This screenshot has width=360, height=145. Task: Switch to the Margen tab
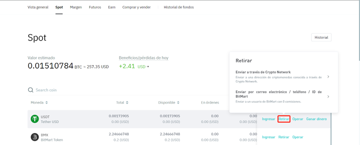point(76,7)
